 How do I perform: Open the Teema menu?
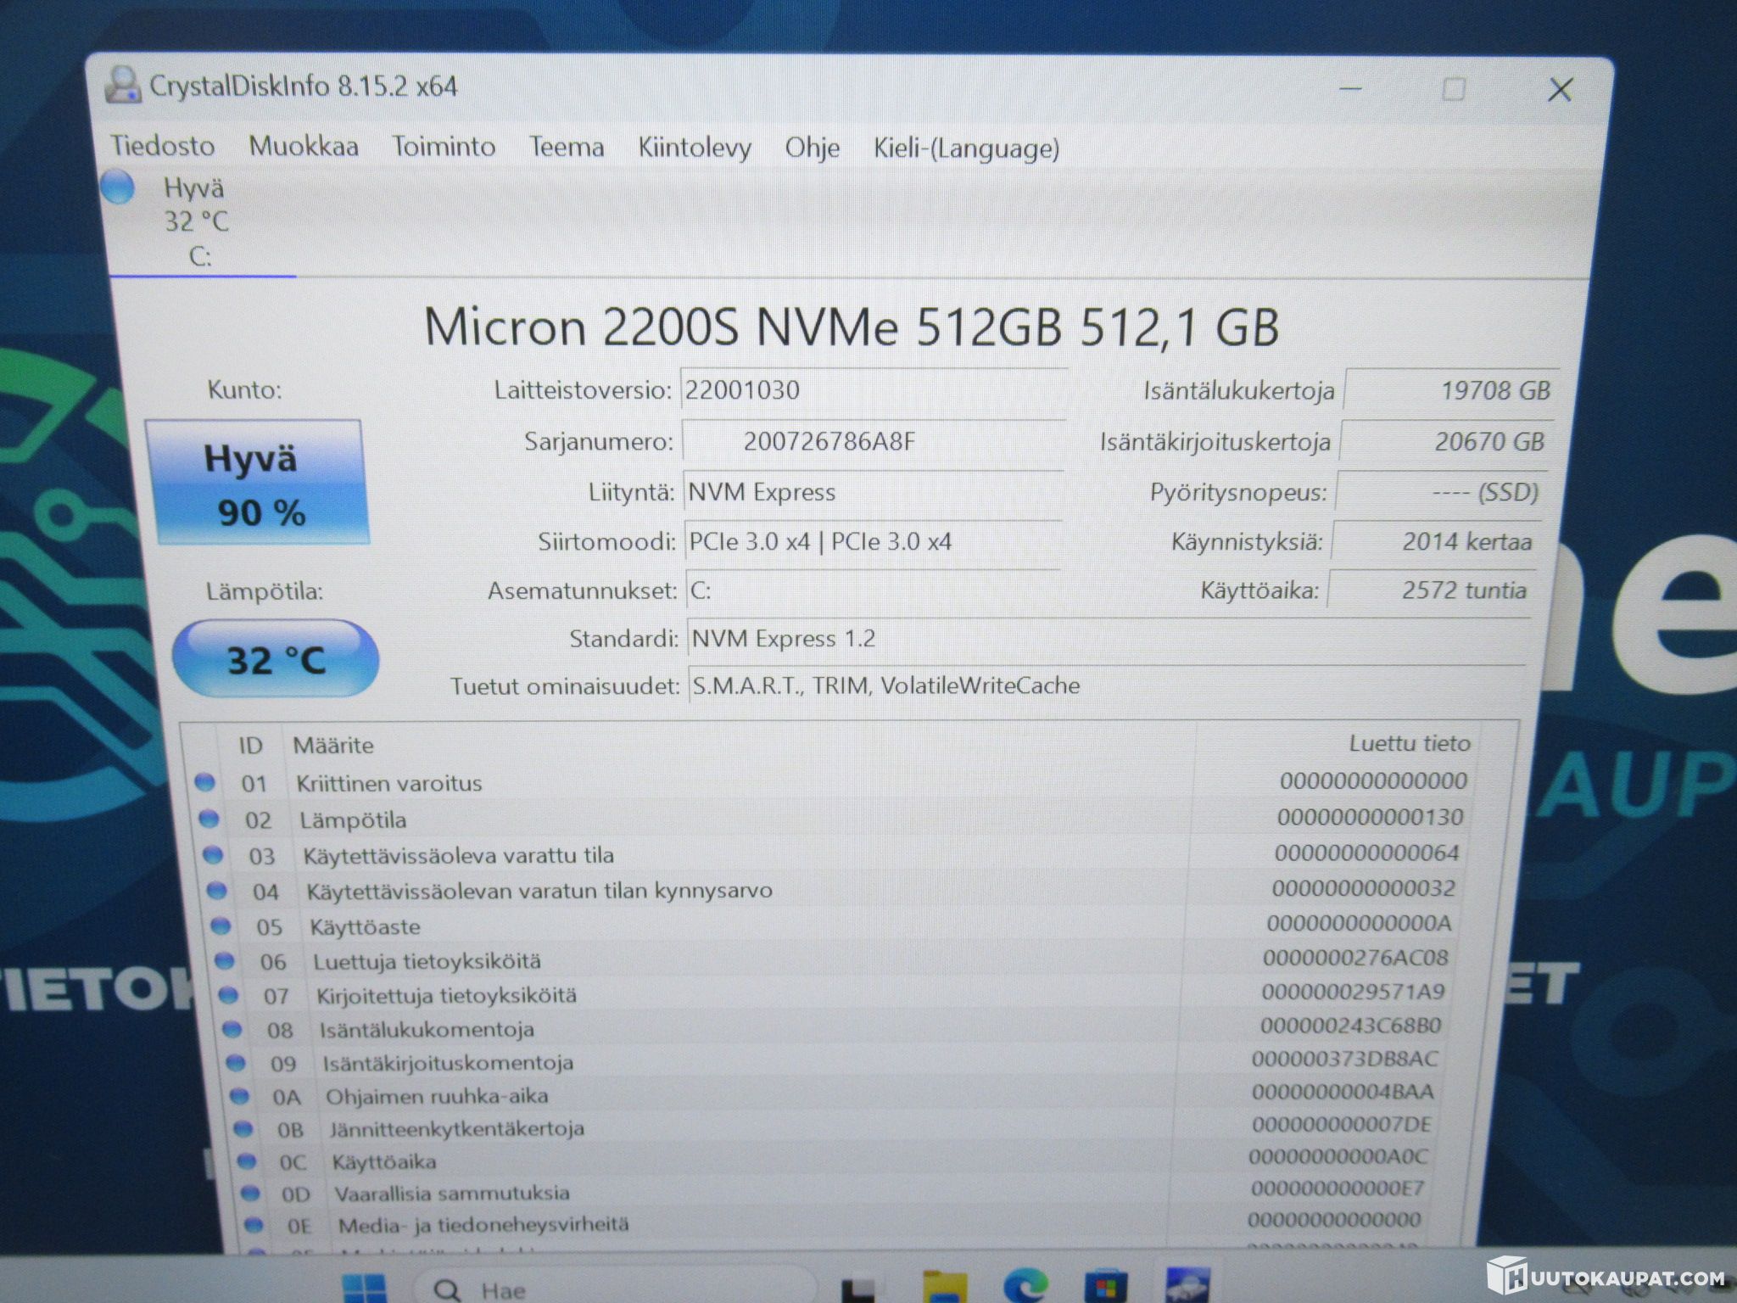[x=566, y=148]
